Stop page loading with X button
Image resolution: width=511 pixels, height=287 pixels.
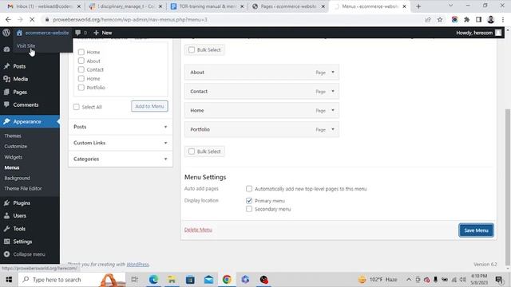pos(32,19)
